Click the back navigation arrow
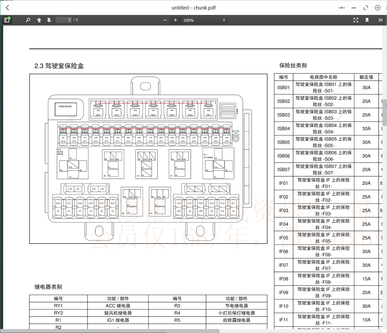Image resolution: width=387 pixels, height=333 pixels. coord(7,8)
